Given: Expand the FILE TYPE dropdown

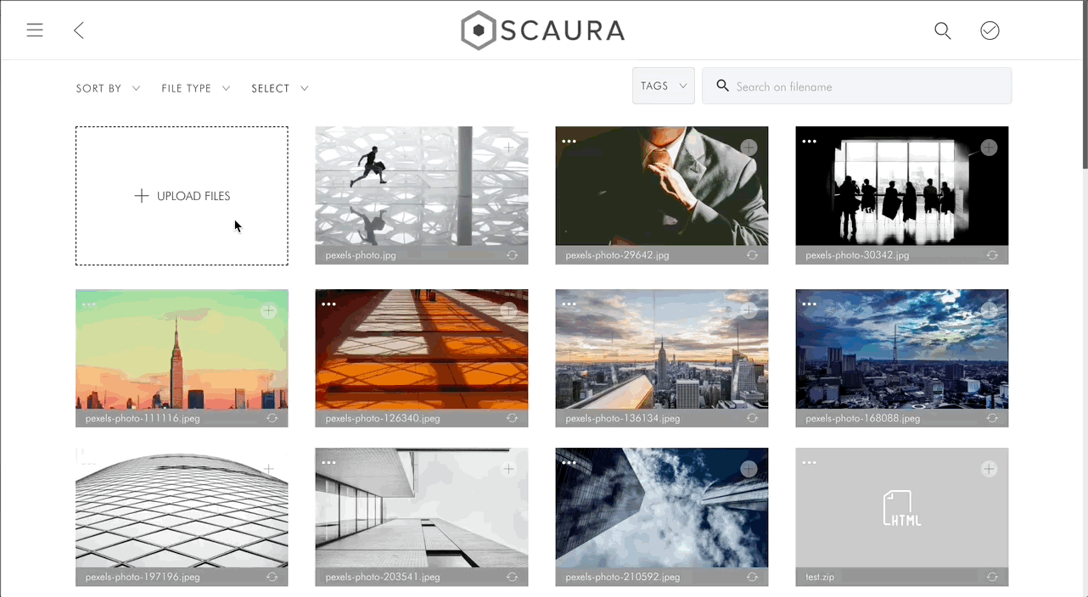Looking at the screenshot, I should click(195, 88).
